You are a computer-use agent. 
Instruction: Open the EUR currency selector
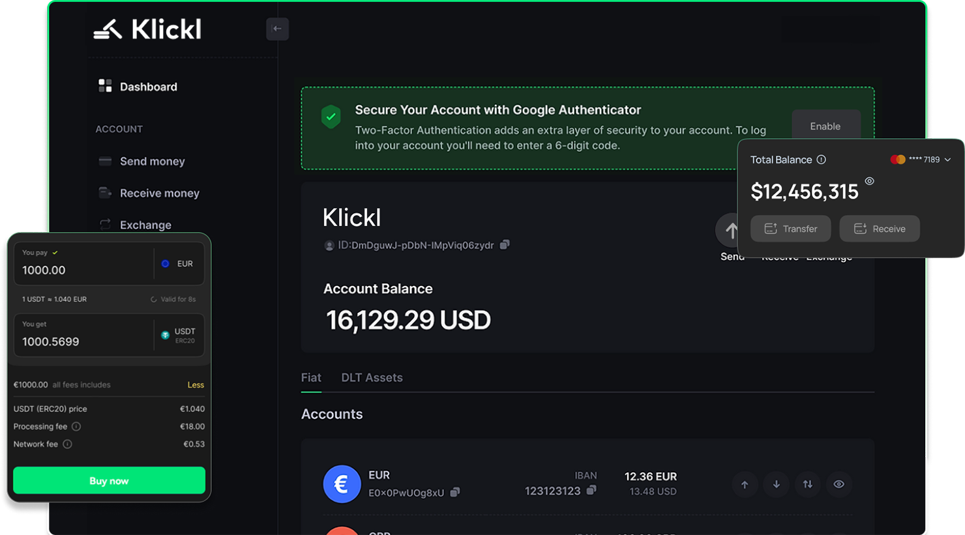tap(179, 264)
